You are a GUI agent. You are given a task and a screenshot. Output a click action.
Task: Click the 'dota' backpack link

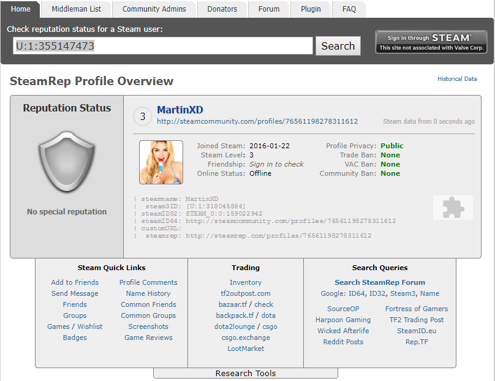tap(269, 315)
